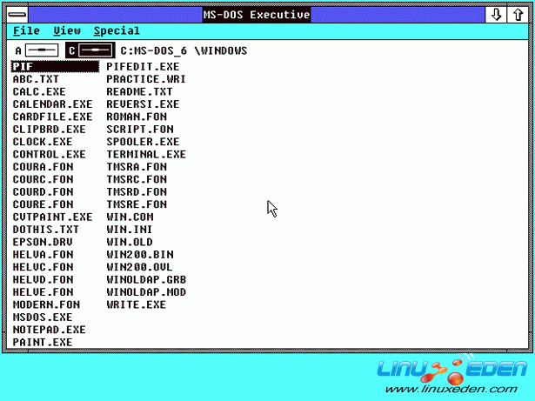Open the File menu

click(26, 30)
